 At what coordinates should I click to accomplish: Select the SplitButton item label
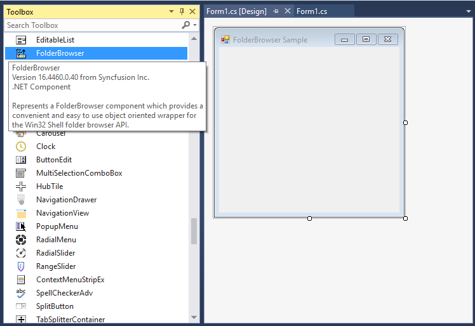click(x=55, y=306)
